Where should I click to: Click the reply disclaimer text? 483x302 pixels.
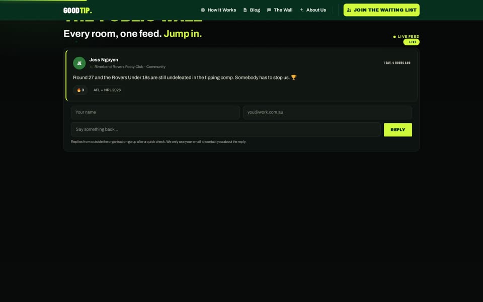(158, 142)
